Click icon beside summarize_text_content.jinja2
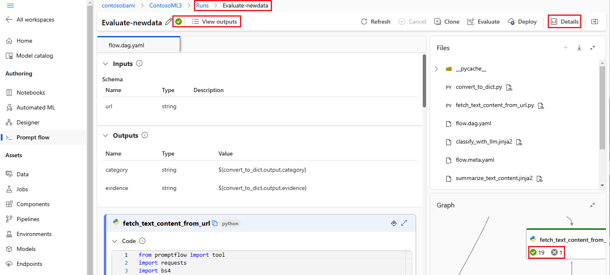Screen dimensions: 610x275 [540, 179]
